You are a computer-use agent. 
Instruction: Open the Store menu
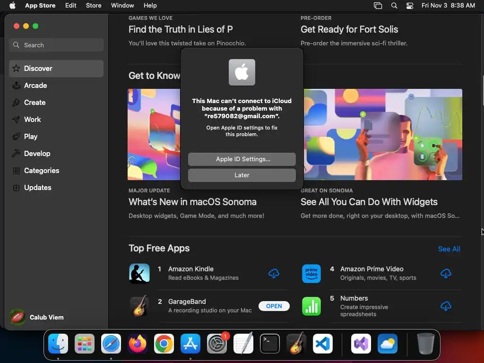94,6
